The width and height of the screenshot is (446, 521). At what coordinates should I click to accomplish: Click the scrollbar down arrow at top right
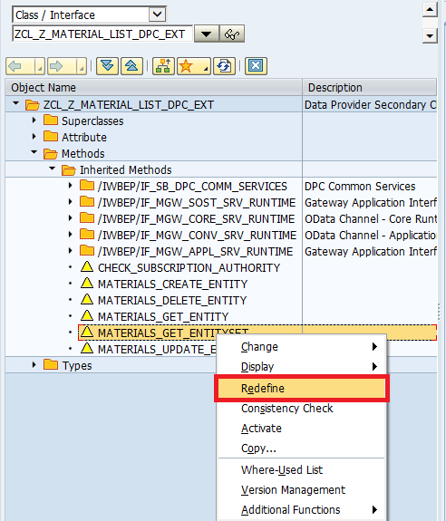(x=430, y=35)
